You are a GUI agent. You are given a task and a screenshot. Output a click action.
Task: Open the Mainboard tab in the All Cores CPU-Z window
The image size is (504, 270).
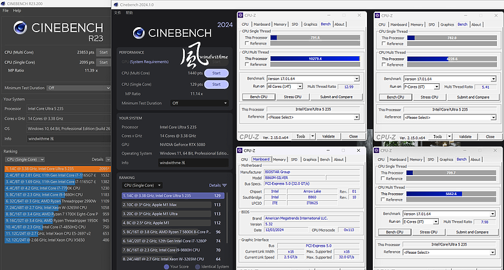pyautogui.click(x=262, y=25)
